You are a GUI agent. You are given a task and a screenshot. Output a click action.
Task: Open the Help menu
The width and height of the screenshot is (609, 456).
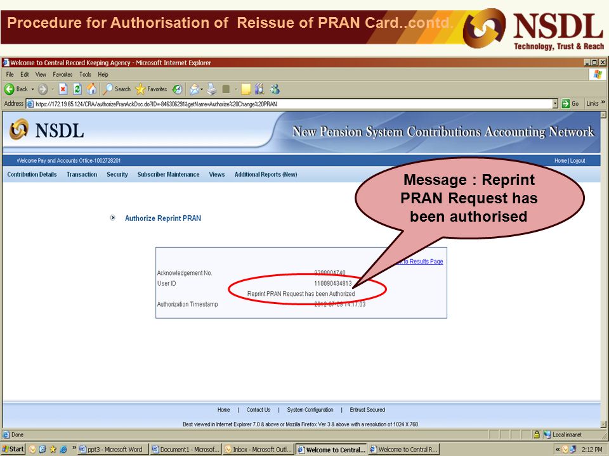103,75
